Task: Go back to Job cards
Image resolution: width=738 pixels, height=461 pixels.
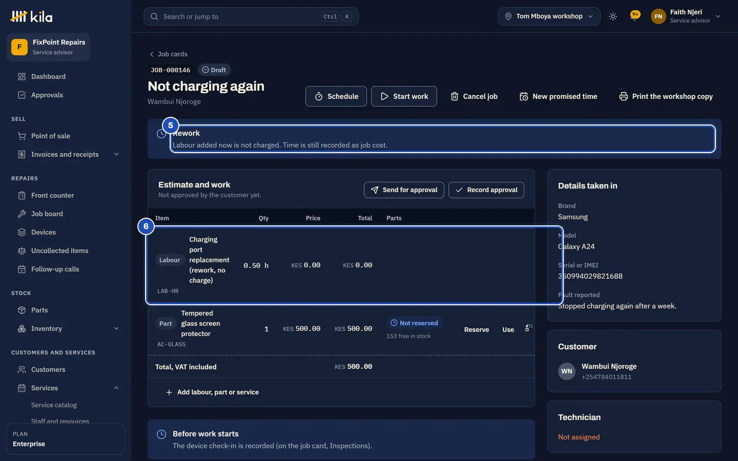Action: point(168,54)
